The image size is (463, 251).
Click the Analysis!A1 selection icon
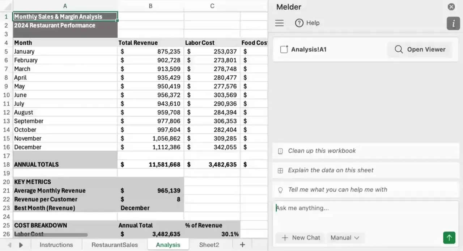(x=284, y=49)
